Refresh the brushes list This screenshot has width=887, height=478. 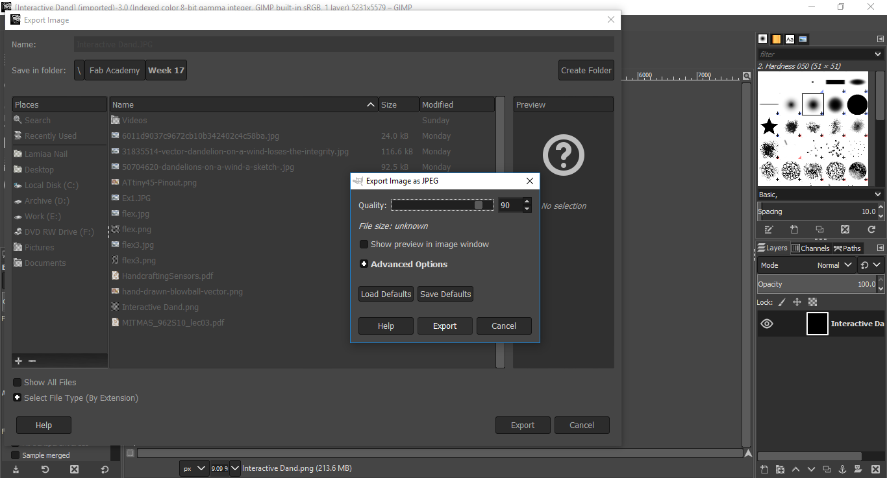[x=871, y=230]
